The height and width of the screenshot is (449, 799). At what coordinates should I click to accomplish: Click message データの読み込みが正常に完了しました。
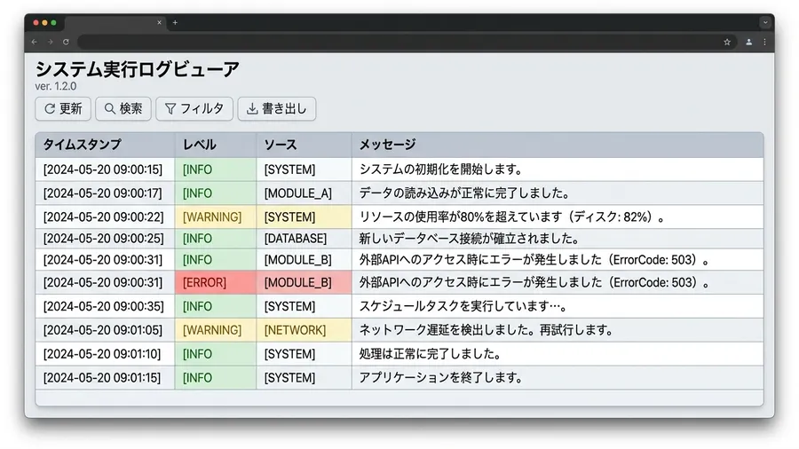click(464, 193)
